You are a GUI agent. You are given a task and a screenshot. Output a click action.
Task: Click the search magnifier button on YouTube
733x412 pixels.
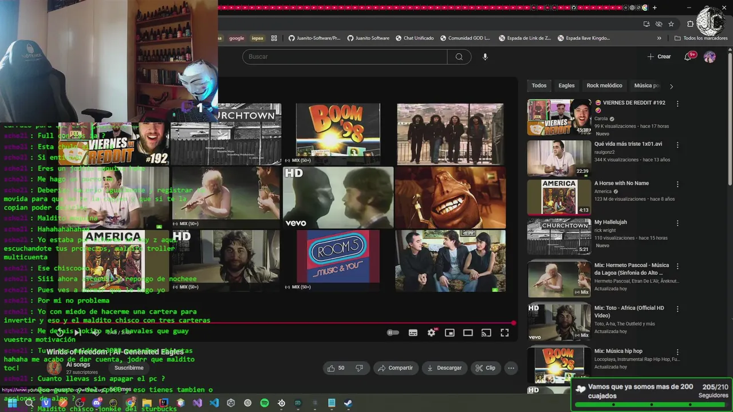click(459, 57)
